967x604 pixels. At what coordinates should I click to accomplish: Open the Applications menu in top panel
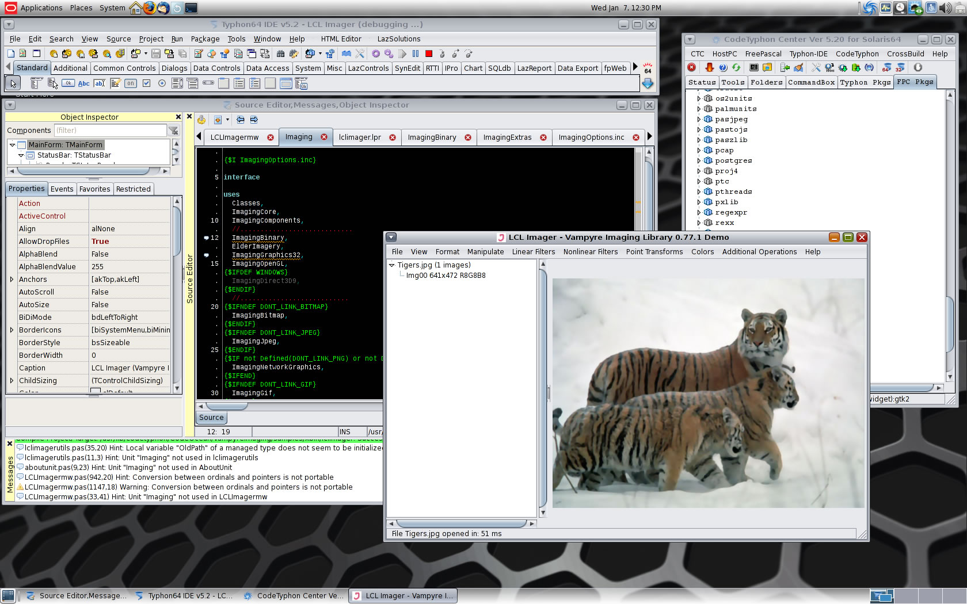(x=41, y=7)
